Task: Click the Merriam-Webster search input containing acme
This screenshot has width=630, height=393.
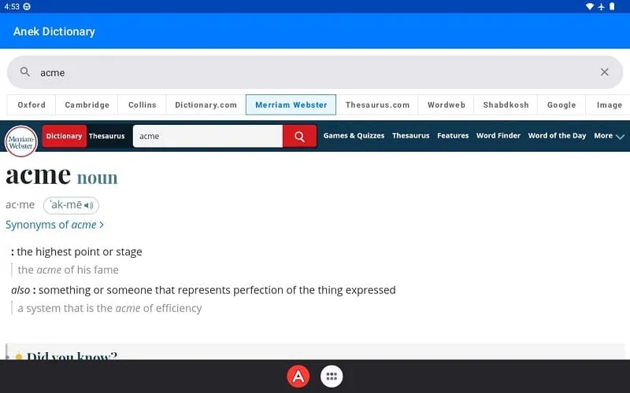Action: click(x=208, y=136)
